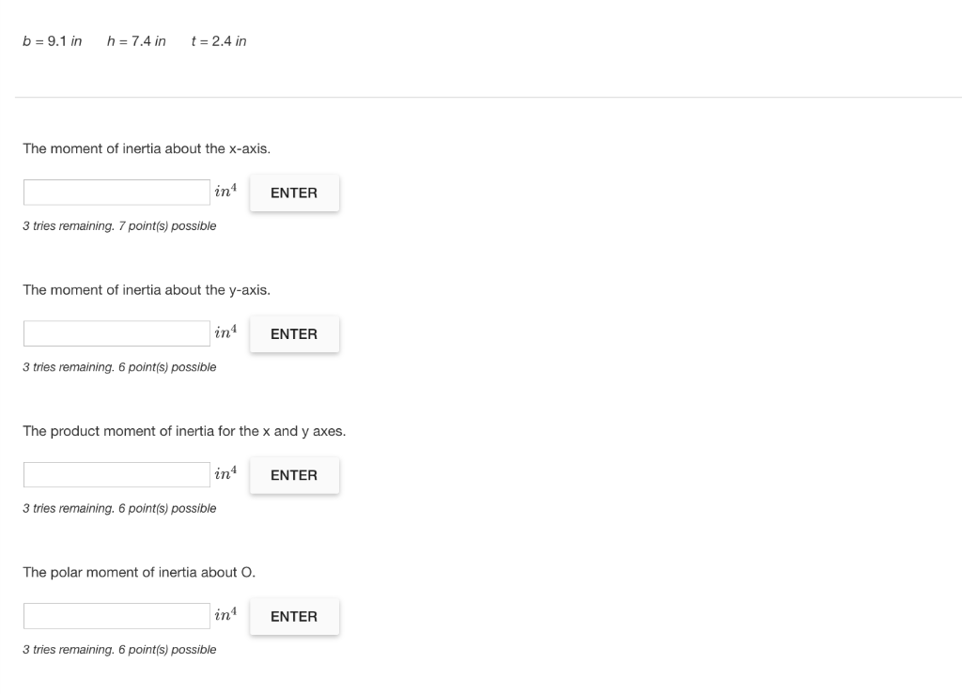Click the in⁴ unit label beside polar moment field
962x694 pixels.
click(225, 614)
